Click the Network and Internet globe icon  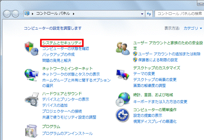point(31,75)
